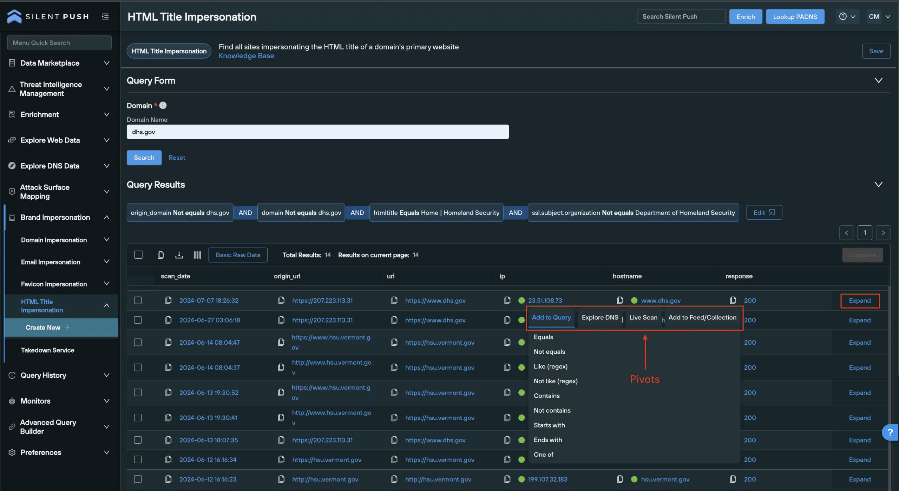
Task: Switch to Add to Feed/Collection tab
Action: click(x=702, y=317)
